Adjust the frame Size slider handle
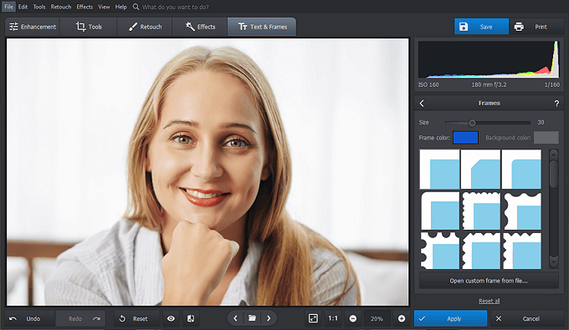 click(x=472, y=123)
